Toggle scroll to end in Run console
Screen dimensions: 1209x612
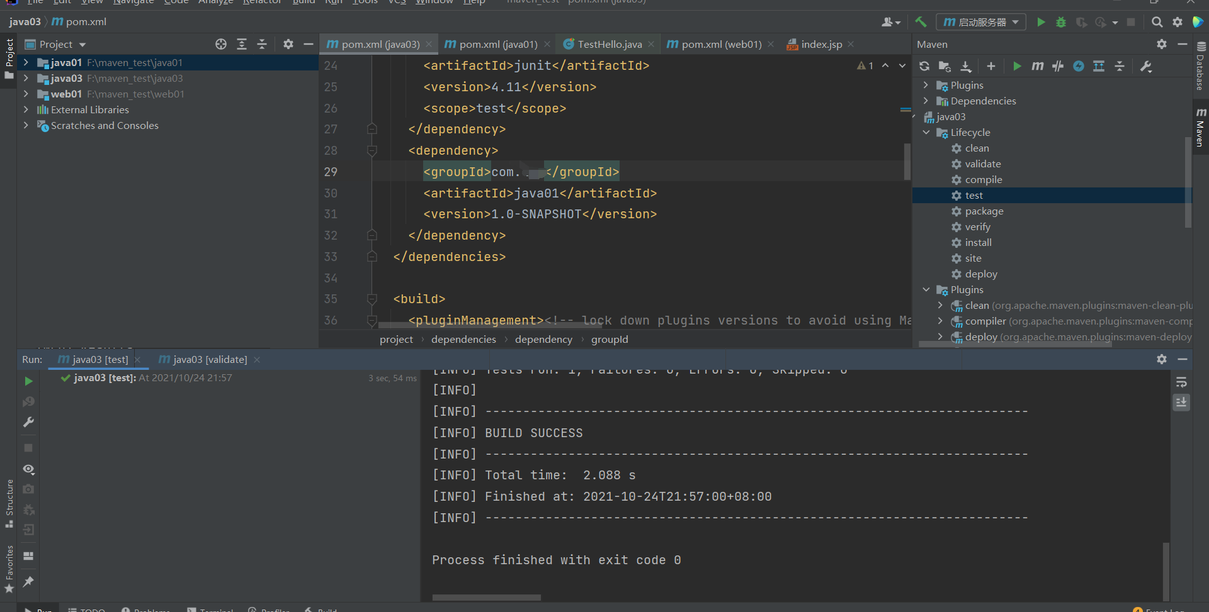coord(1181,403)
